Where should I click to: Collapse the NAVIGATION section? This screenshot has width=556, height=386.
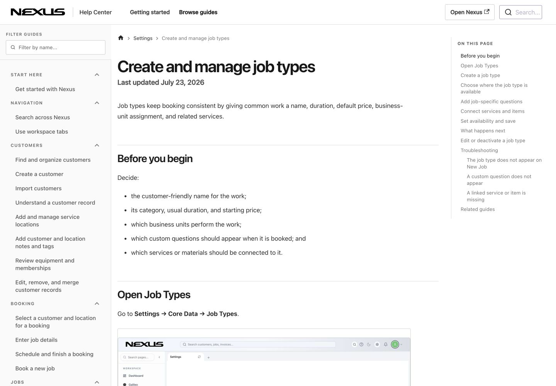(x=97, y=103)
